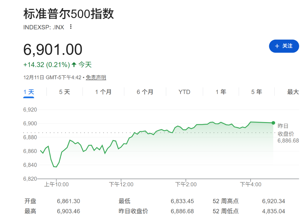
Task: Choose the 5 年 time range tab
Action: click(x=256, y=92)
